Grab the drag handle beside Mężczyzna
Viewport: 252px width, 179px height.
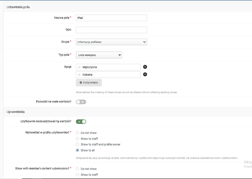coord(79,67)
